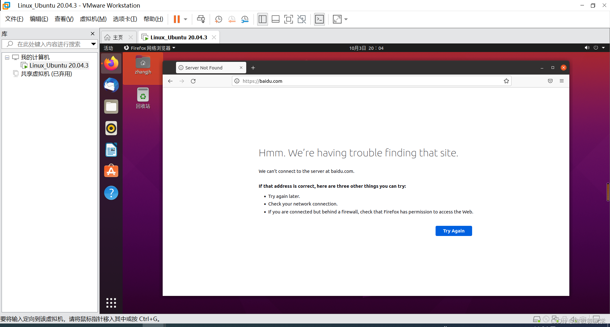Click the Try Again button
Screen dimensions: 610x327
coord(454,231)
